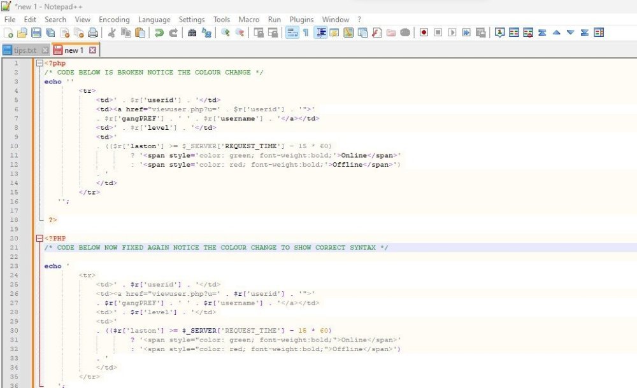Open a file with the folder icon
Screen dimensions: 637x388
pos(22,33)
